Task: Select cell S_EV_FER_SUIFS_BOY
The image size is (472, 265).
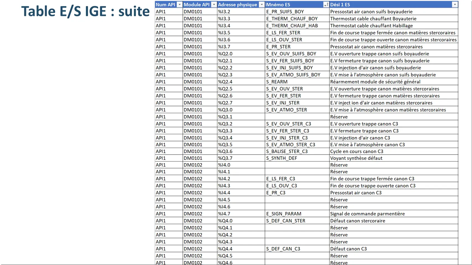Action: pyautogui.click(x=297, y=61)
